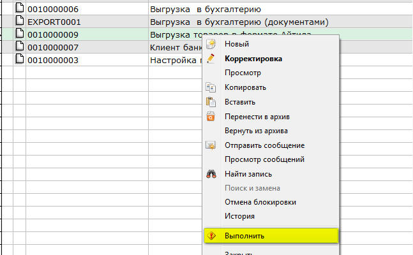The width and height of the screenshot is (413, 255).
Task: Click the archive icon beside Перенести в архив
Action: pos(211,117)
